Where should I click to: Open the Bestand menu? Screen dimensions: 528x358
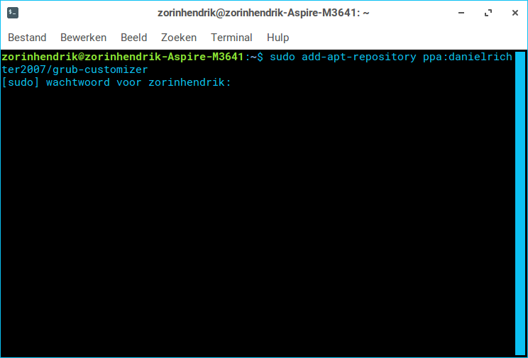27,38
